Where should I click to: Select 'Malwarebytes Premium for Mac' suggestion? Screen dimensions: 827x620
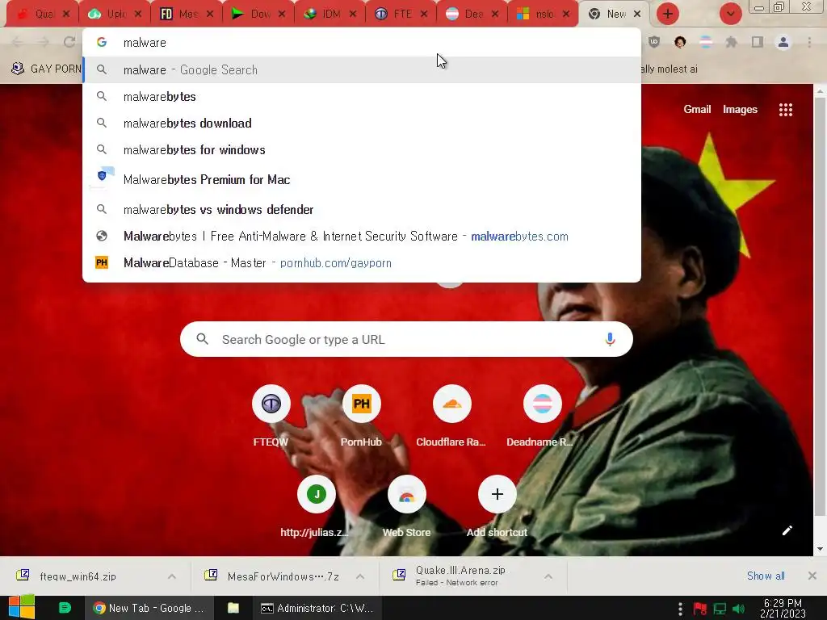362,179
